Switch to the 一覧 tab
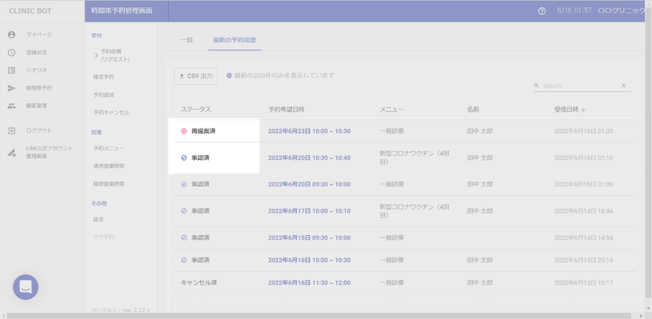The width and height of the screenshot is (652, 319). (x=186, y=40)
